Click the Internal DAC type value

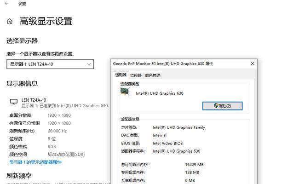(160, 135)
